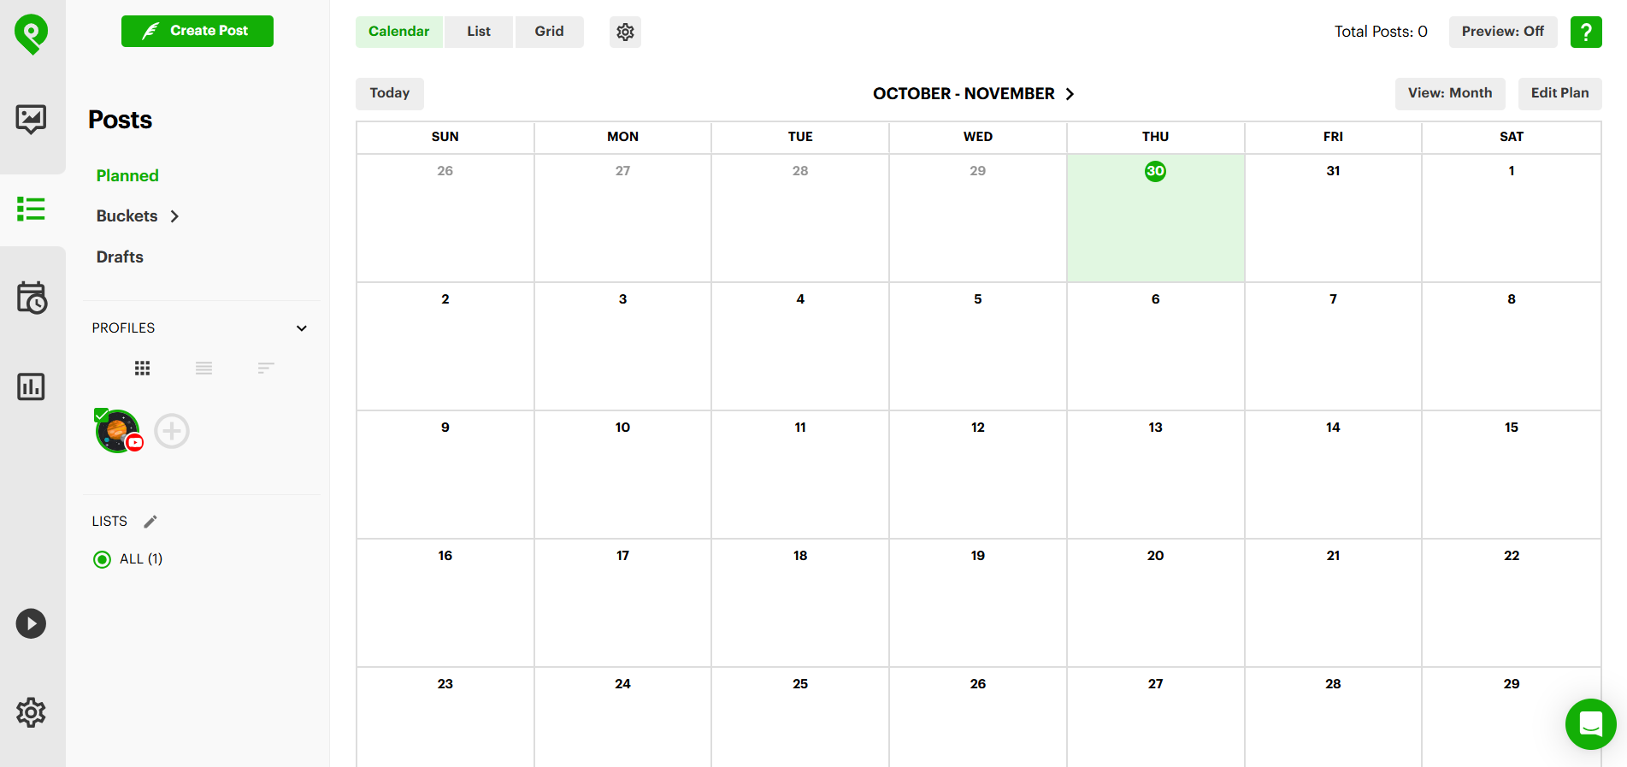Edit lists with the pencil icon

[x=150, y=522]
